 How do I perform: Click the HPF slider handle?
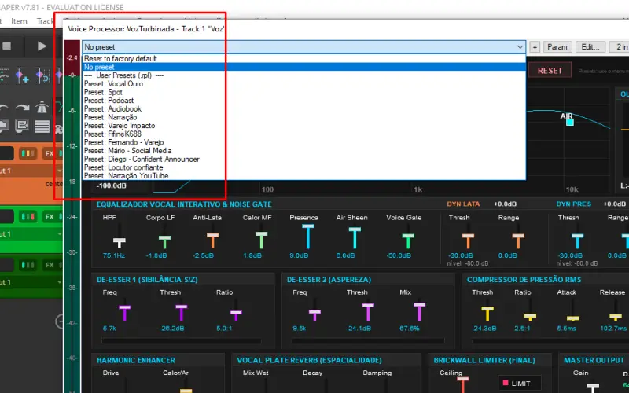click(120, 242)
